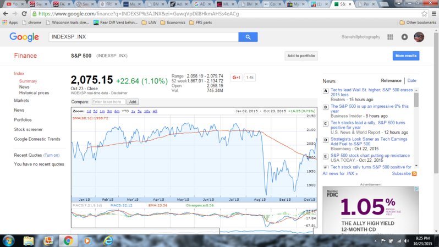Sort news by Relevance
This screenshot has height=247, width=439.
(391, 81)
